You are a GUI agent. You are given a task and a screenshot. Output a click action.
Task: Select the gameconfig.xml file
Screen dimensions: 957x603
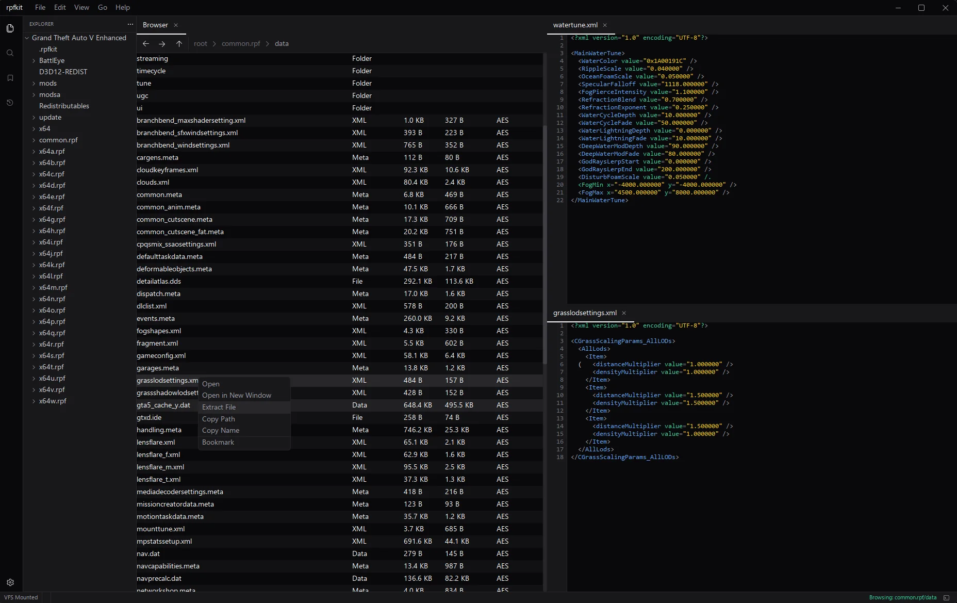pos(339,355)
